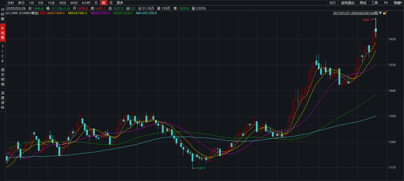
Task: Click the 1260 price axis label
Action: click(x=392, y=142)
